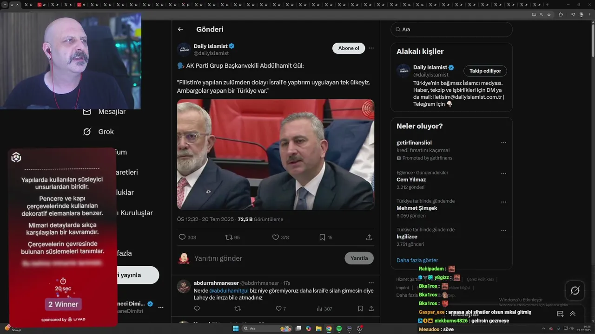Open account switcher dots beside profile name
Screen dimensions: 595x334
click(161, 307)
